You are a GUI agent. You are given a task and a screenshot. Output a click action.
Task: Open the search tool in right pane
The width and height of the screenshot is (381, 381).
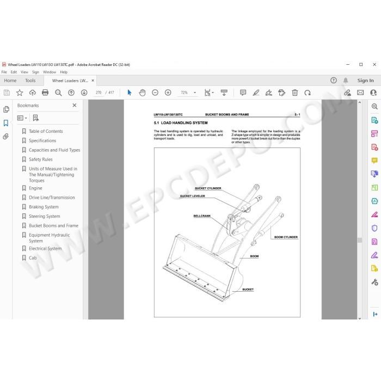tap(374, 107)
